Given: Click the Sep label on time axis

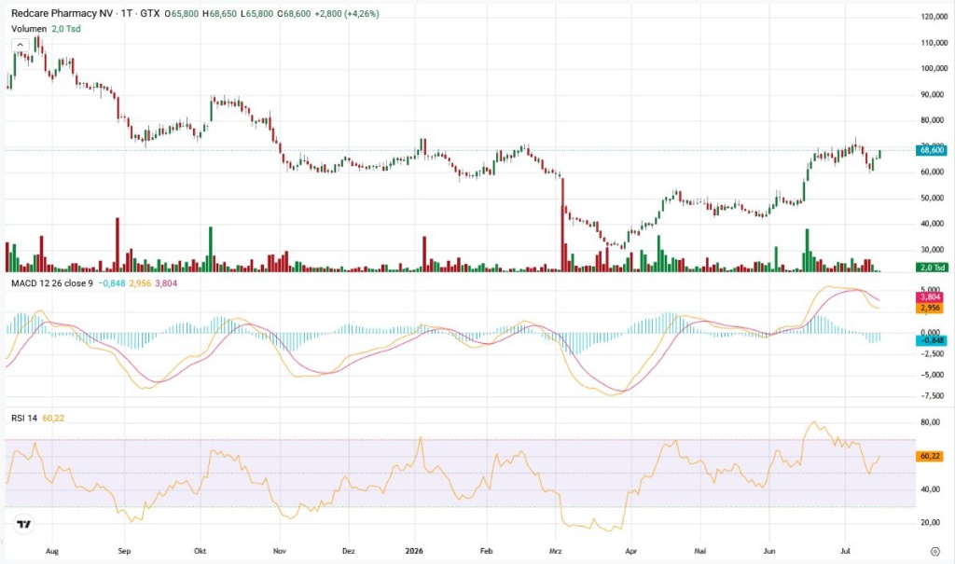Looking at the screenshot, I should [124, 551].
